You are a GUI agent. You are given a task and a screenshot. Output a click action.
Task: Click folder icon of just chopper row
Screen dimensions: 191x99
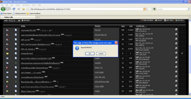7,72
